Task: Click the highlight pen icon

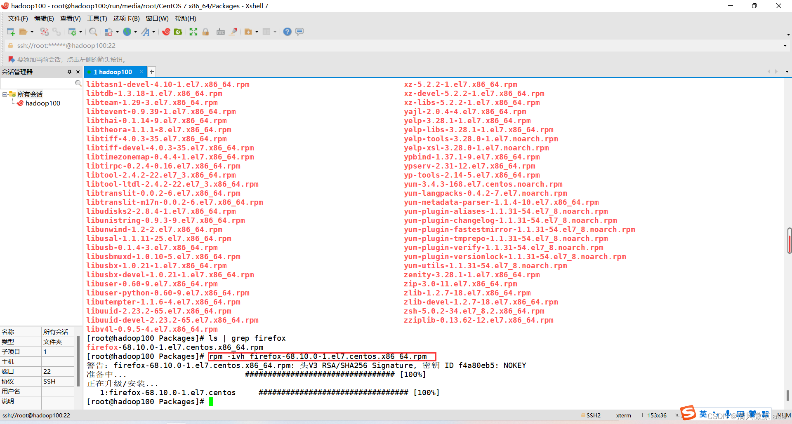Action: (233, 32)
